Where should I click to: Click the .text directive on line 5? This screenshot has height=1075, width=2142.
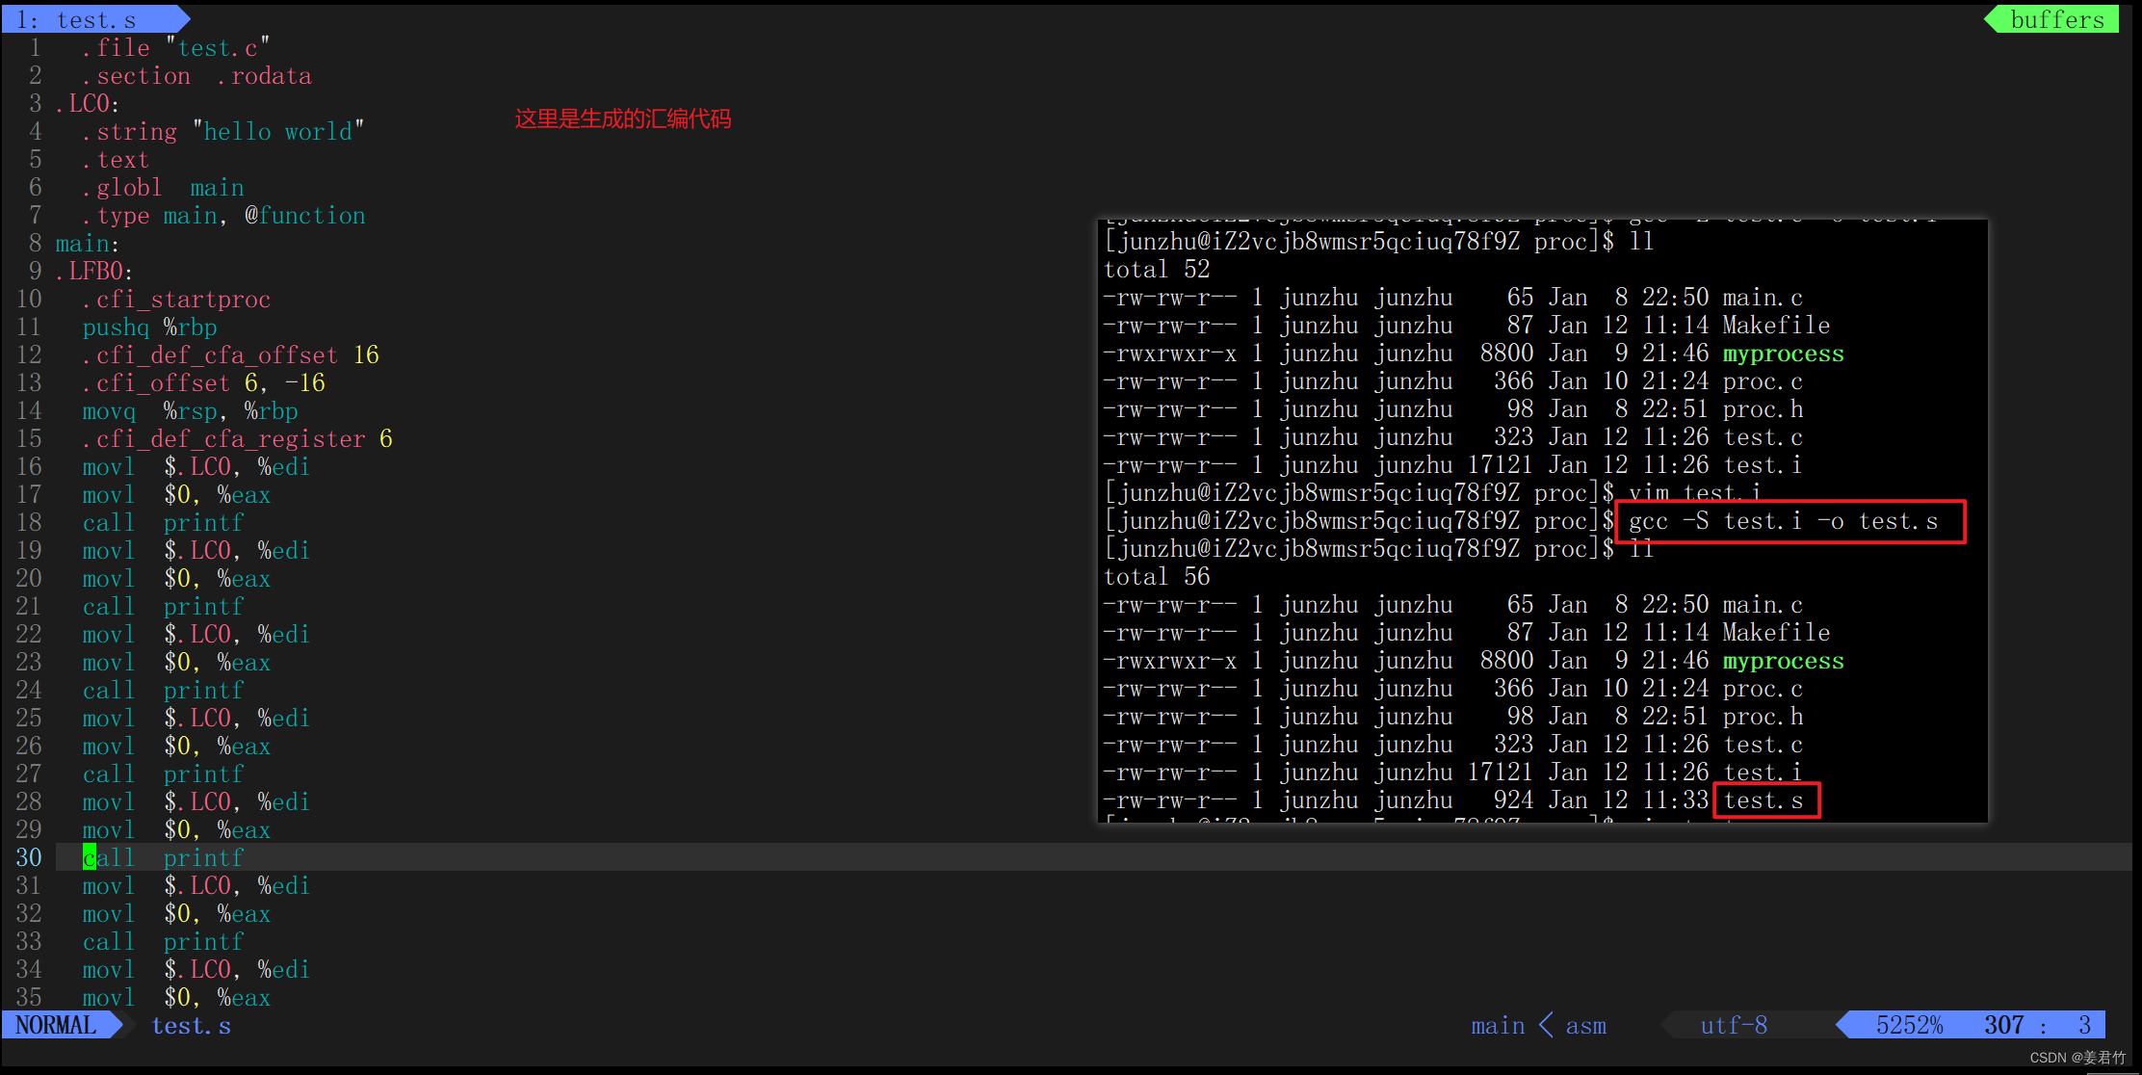pos(116,159)
